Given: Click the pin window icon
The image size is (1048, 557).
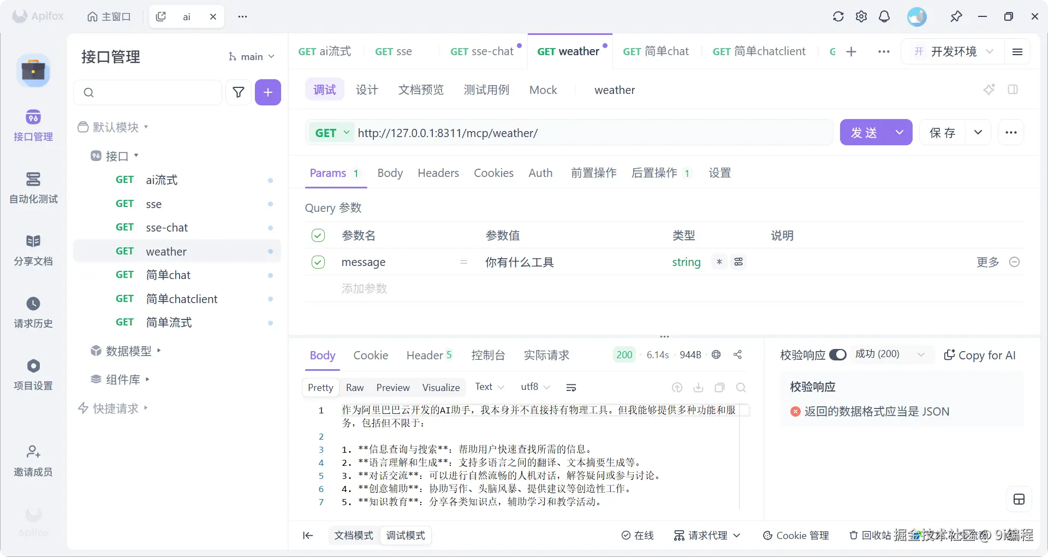Looking at the screenshot, I should (956, 16).
